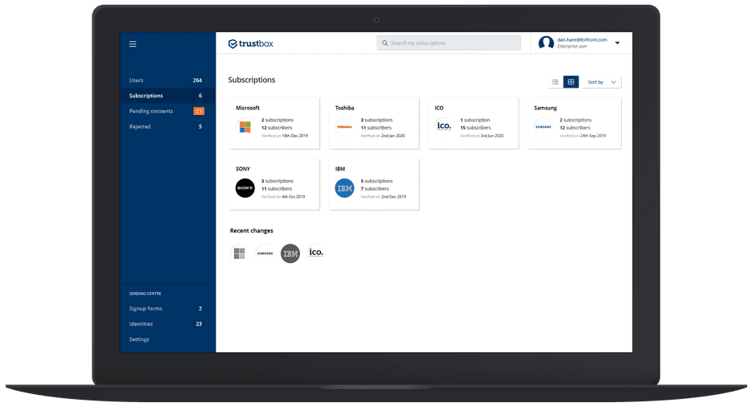Click the user avatar icon
Image resolution: width=756 pixels, height=415 pixels.
coord(546,43)
